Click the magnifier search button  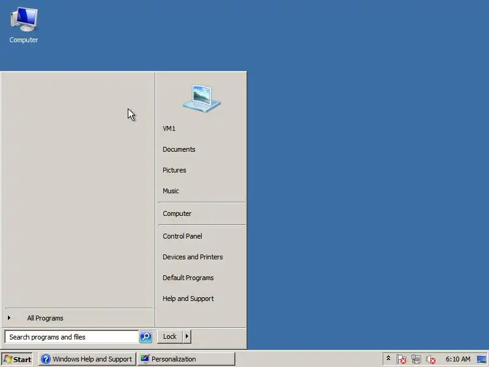coord(145,337)
